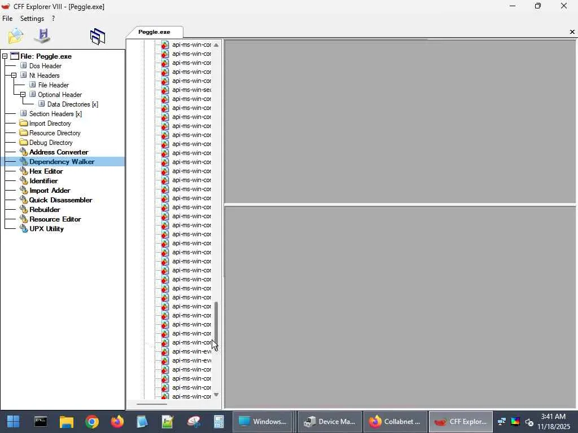Select the Dependency Walker tool
The image size is (578, 433).
click(62, 162)
